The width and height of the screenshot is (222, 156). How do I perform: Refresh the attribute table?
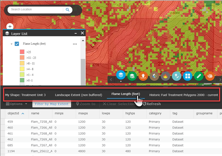click(x=152, y=104)
